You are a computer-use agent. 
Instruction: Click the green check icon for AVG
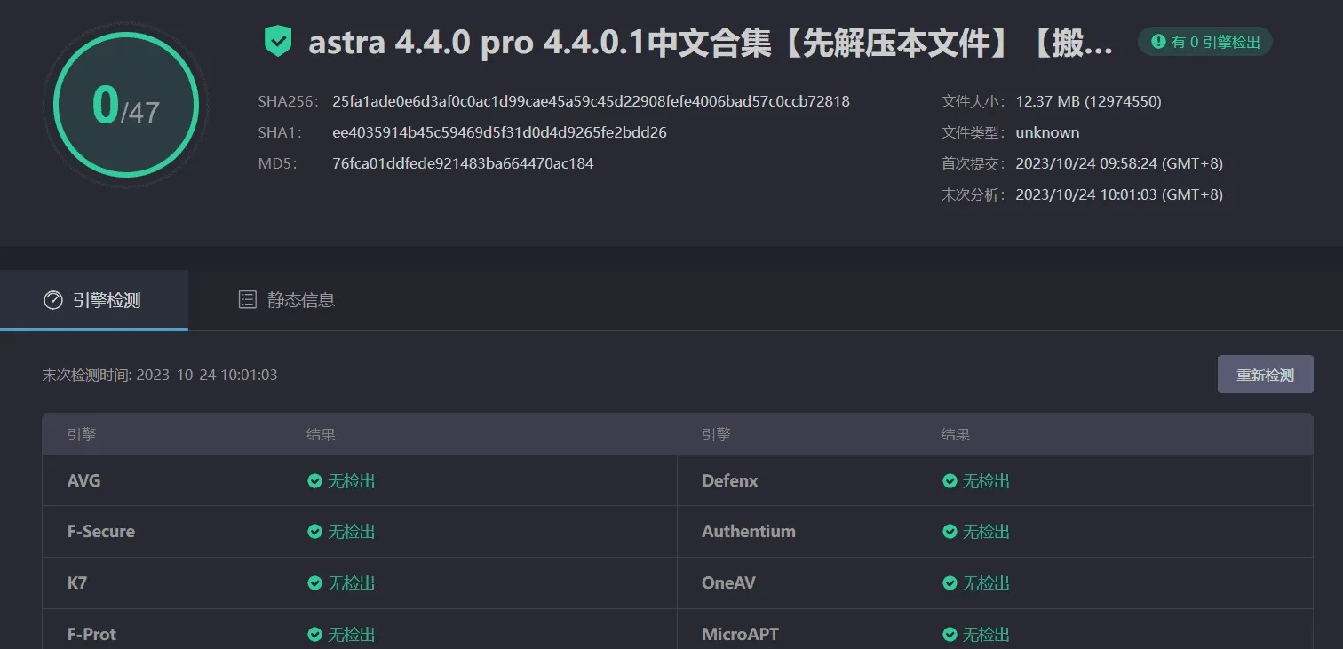click(314, 481)
